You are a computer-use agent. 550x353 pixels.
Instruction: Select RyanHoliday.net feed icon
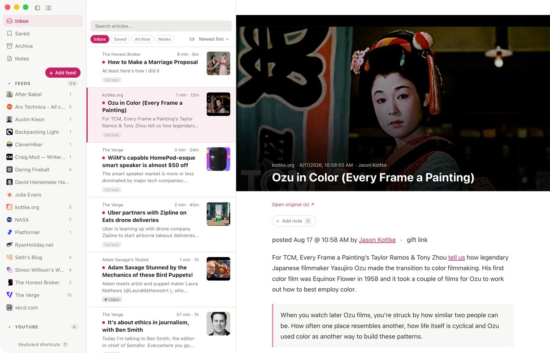[x=9, y=245]
